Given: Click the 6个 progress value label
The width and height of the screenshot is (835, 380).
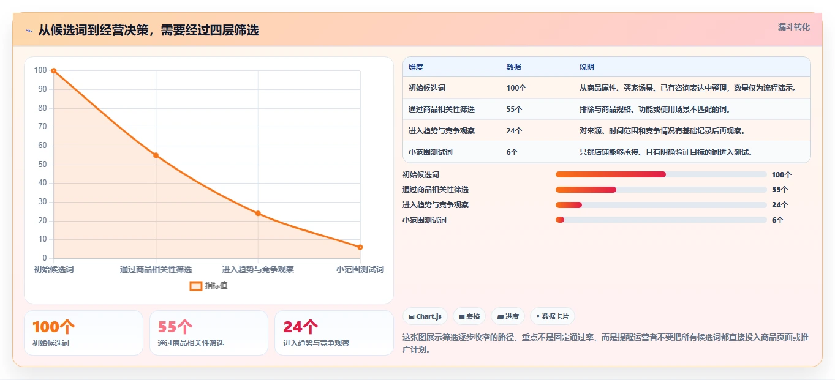Looking at the screenshot, I should click(x=777, y=220).
